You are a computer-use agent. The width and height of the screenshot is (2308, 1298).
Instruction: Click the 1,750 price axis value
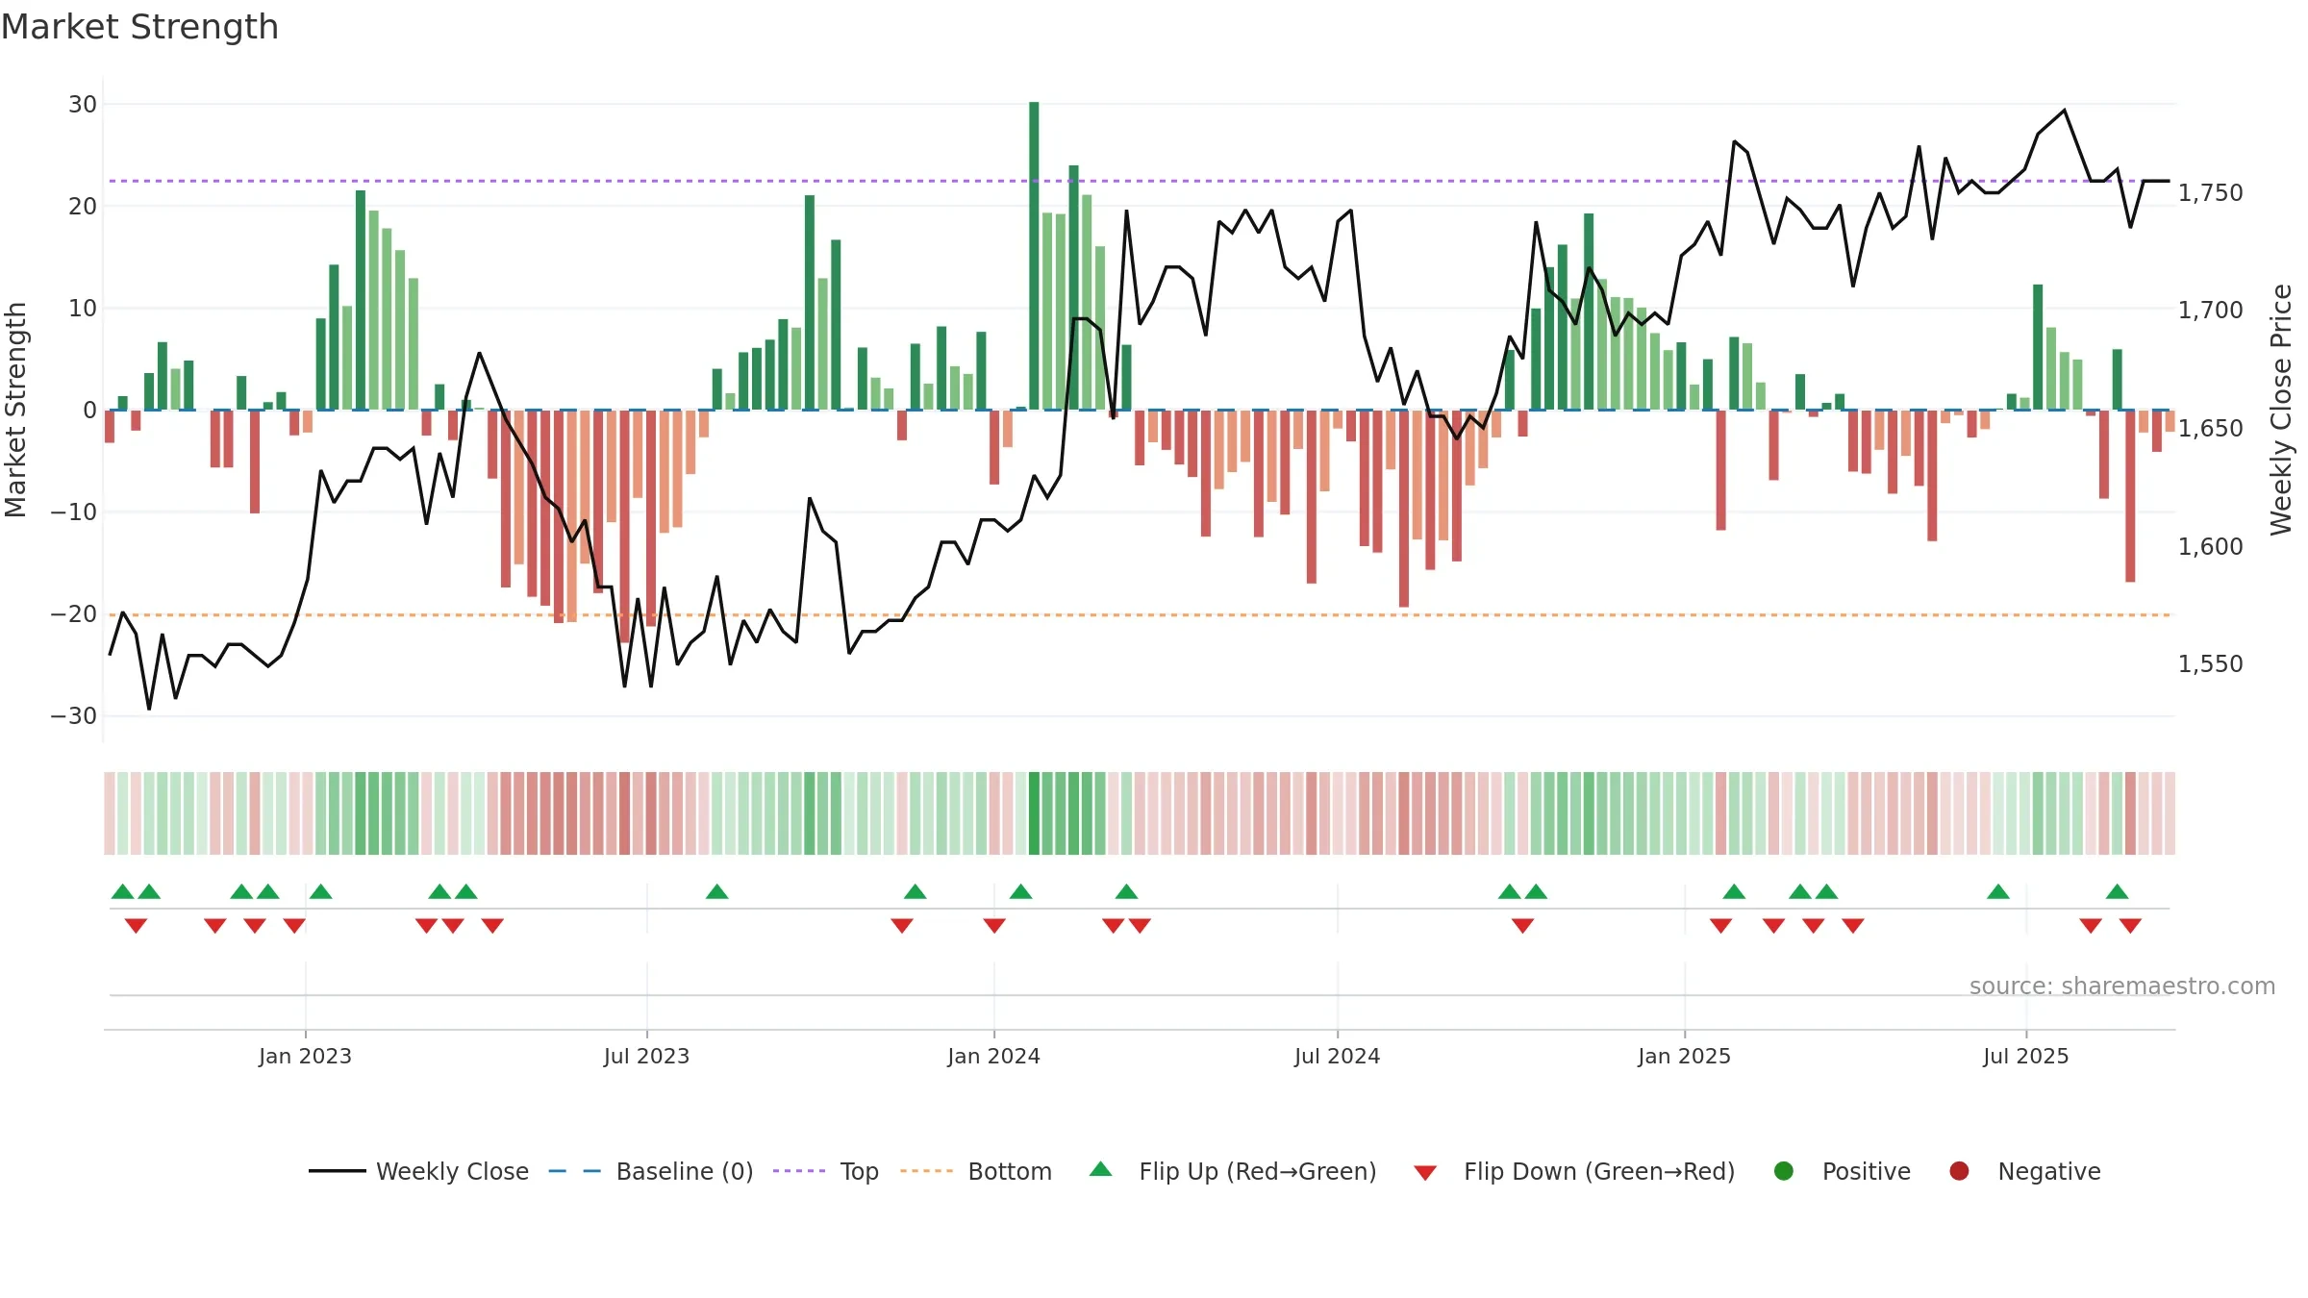[2210, 193]
